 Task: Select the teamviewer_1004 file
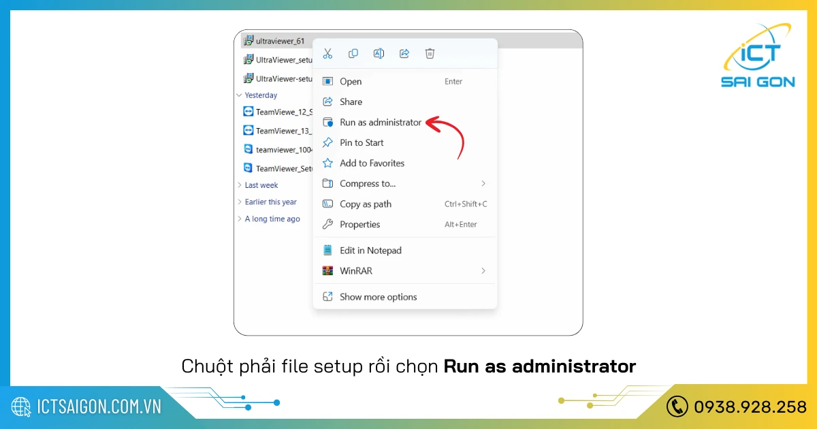(x=278, y=150)
